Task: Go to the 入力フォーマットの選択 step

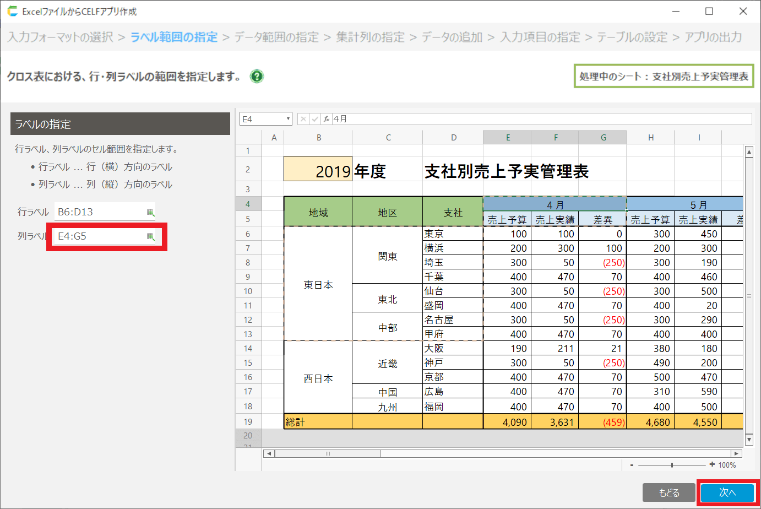Action: [61, 37]
